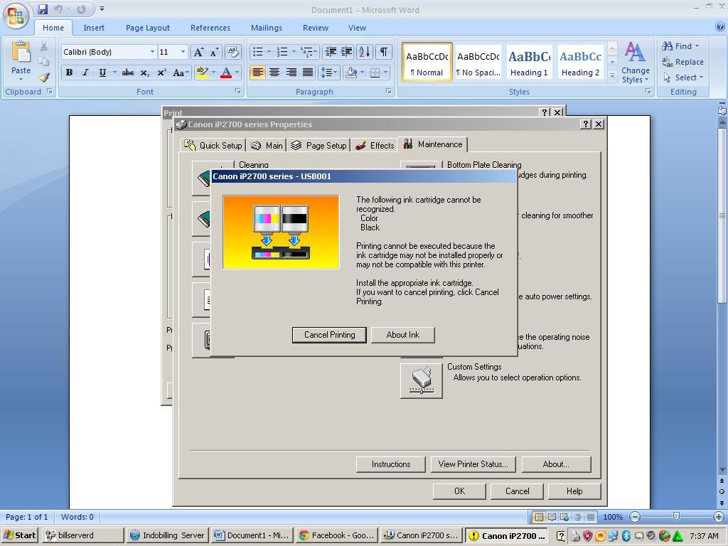The height and width of the screenshot is (546, 728).
Task: Open the font name dropdown
Action: click(151, 52)
